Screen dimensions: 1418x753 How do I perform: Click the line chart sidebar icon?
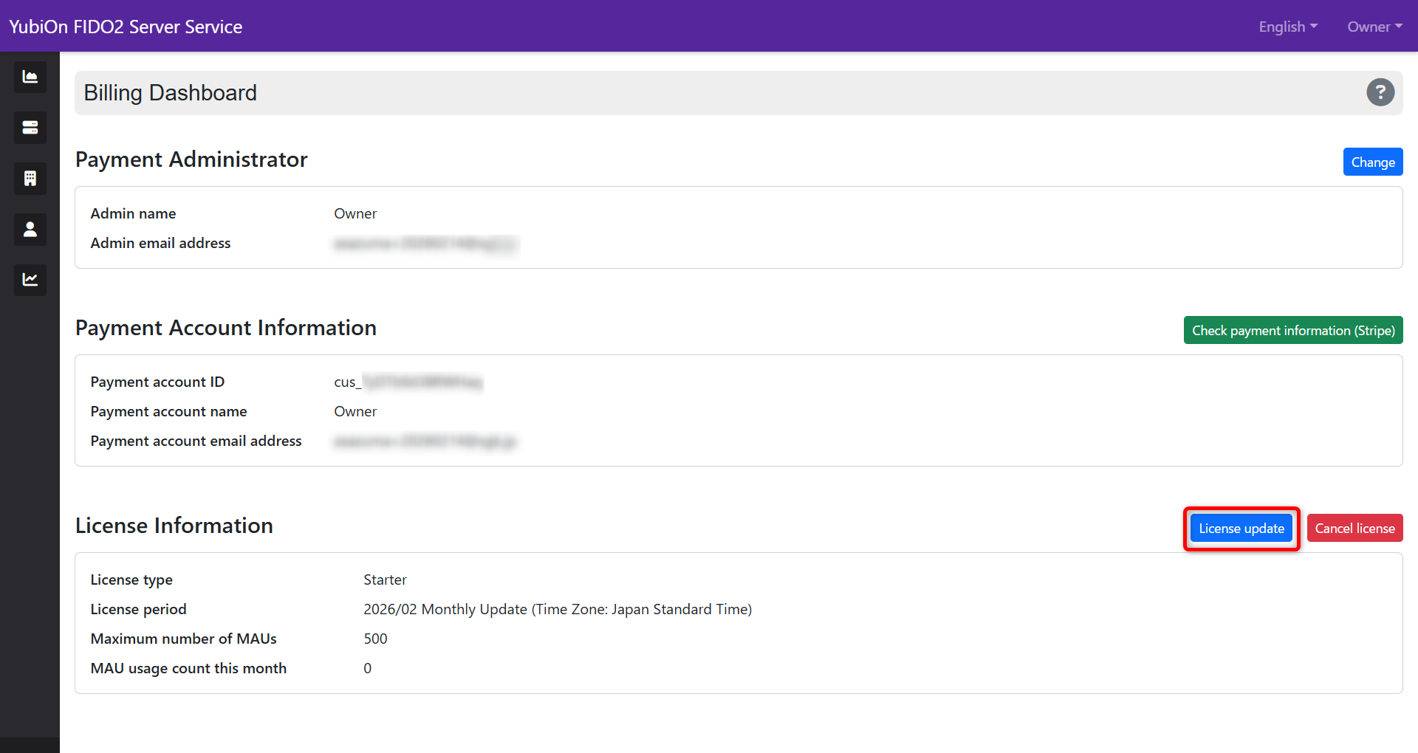tap(30, 280)
